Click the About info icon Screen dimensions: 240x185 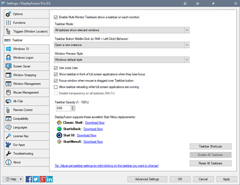(8, 162)
